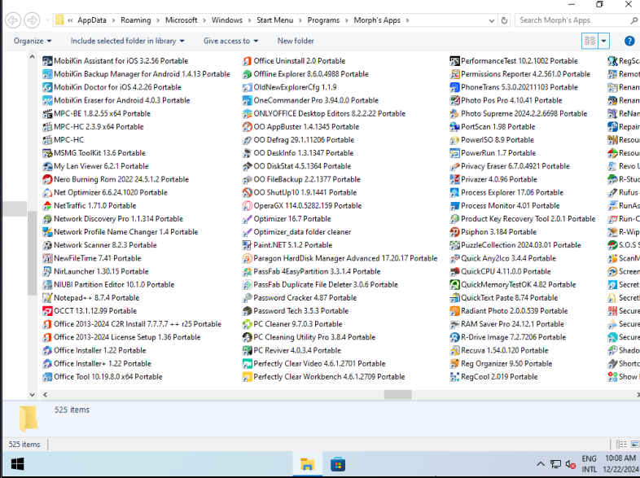Select 'OldNewExplorerCfg 1.1.9' entry
Image resolution: width=640 pixels, height=478 pixels.
tap(289, 87)
